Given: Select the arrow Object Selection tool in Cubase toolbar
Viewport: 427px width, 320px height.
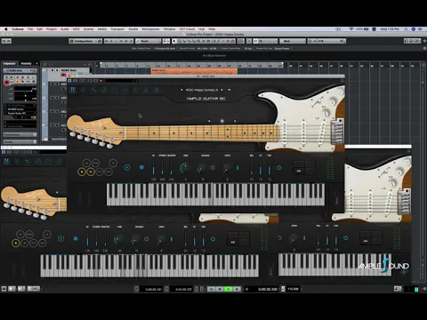Looking at the screenshot, I should [x=174, y=41].
